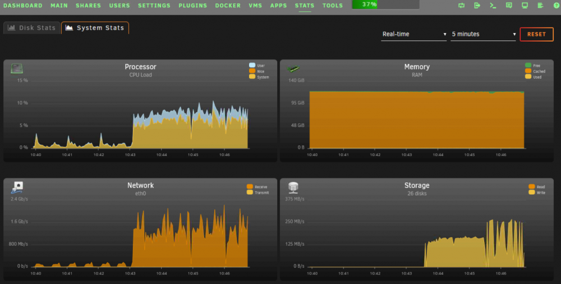This screenshot has width=561, height=284.
Task: Click the Network chart title
Action: point(141,185)
